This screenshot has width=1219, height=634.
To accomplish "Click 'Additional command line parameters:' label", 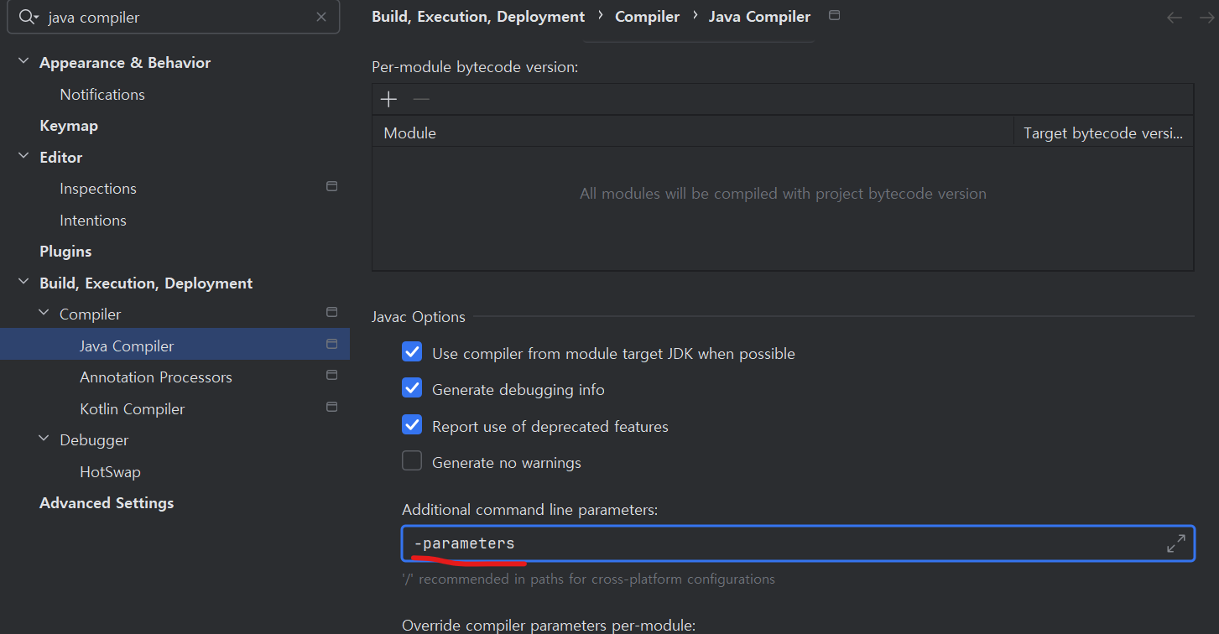I will (530, 509).
